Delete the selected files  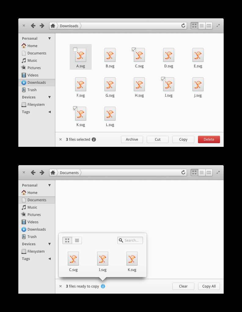[x=209, y=139]
